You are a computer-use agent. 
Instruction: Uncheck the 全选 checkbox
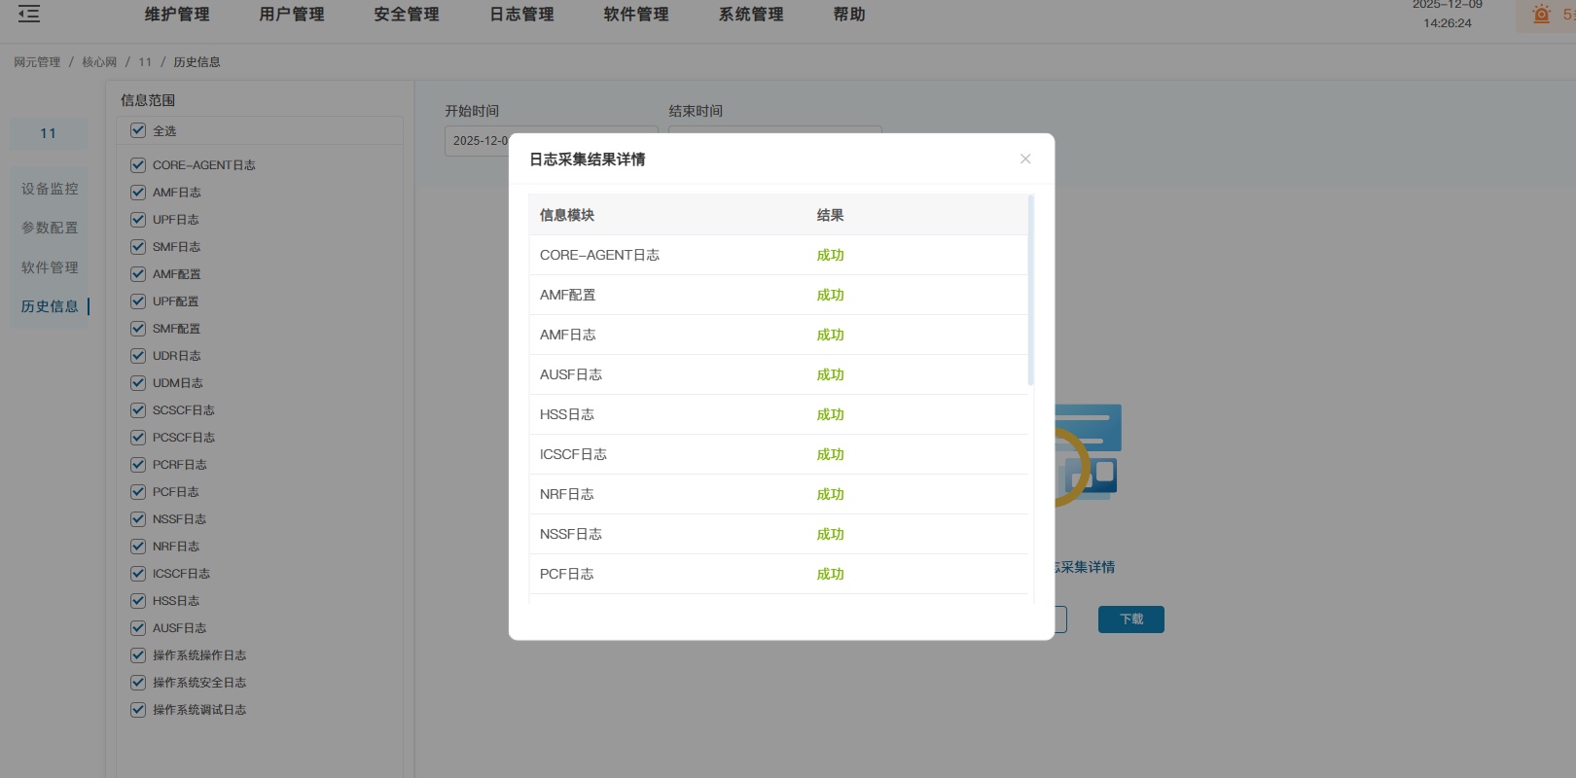coord(138,130)
